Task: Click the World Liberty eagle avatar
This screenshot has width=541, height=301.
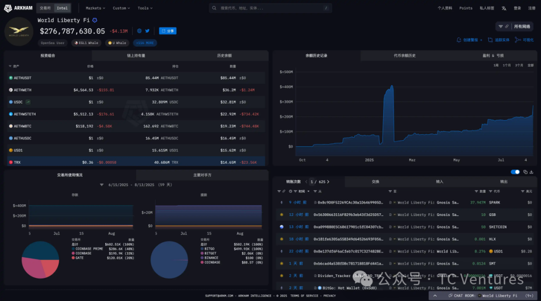Action: pyautogui.click(x=19, y=32)
